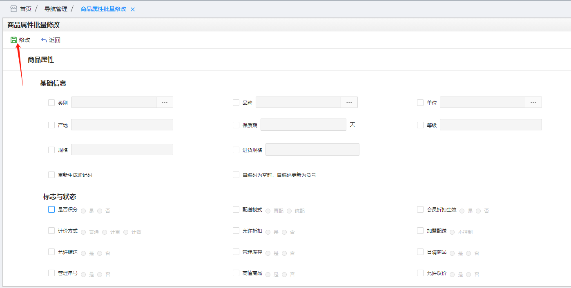Tick the 加盟配送 checkbox
This screenshot has width=571, height=288.
tap(420, 231)
